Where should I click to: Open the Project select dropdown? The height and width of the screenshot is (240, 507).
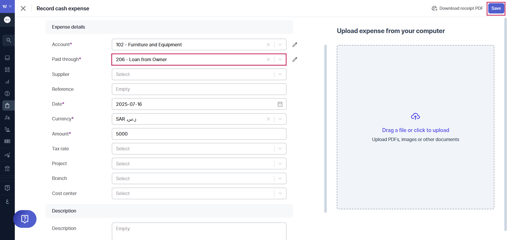pyautogui.click(x=280, y=164)
